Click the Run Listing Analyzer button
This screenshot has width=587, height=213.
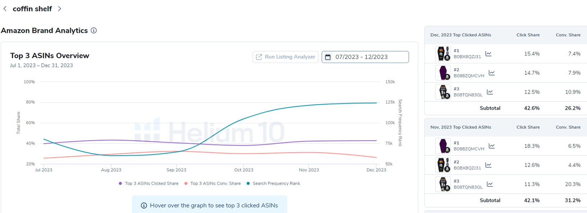[x=285, y=57]
